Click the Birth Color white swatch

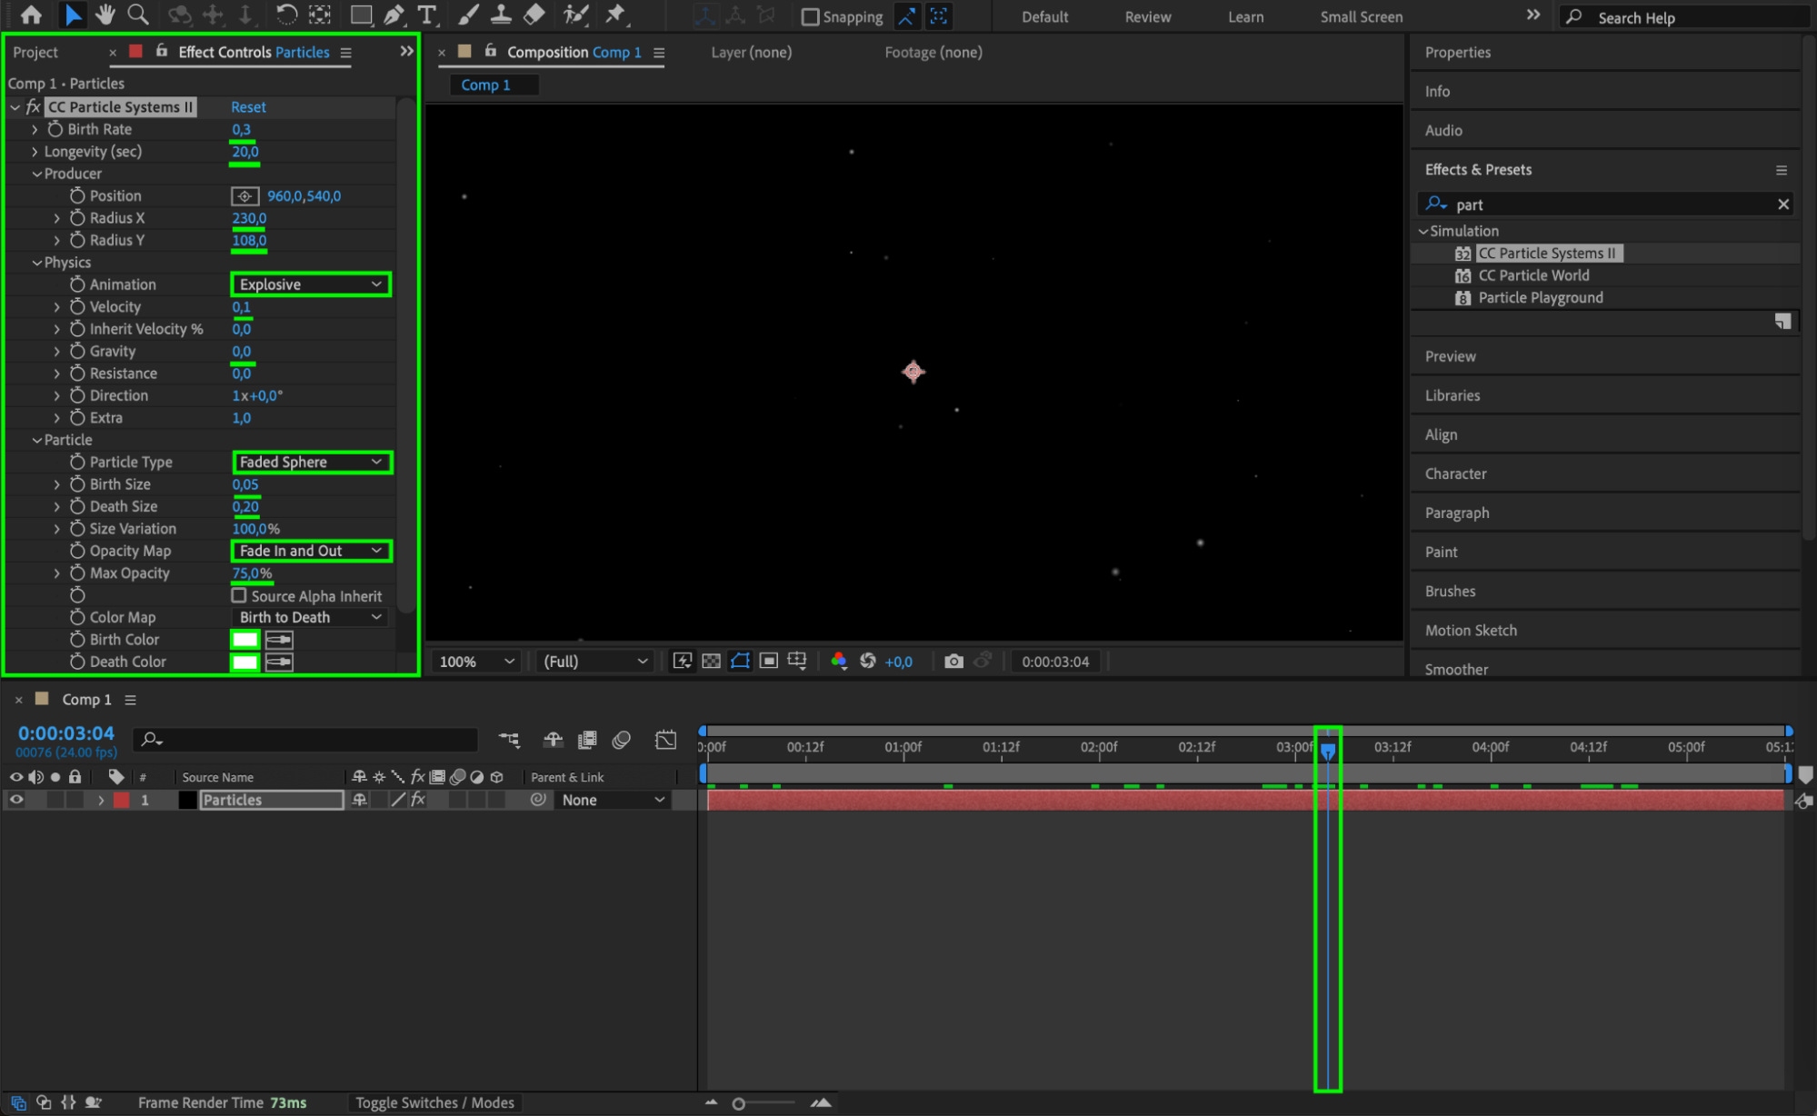(245, 639)
